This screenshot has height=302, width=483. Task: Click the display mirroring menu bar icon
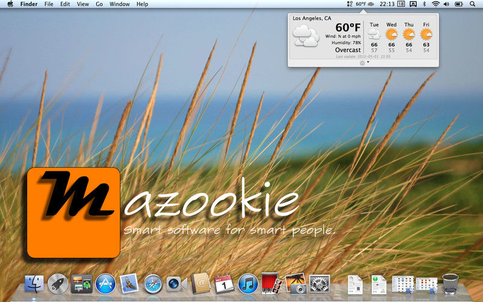(413, 4)
